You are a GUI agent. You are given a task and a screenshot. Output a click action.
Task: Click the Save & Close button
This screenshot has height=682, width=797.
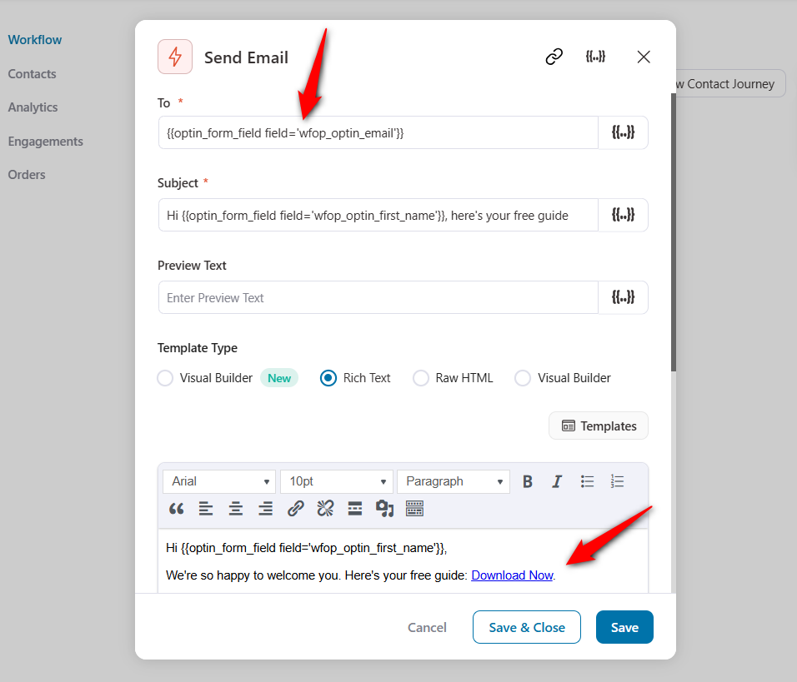point(527,627)
